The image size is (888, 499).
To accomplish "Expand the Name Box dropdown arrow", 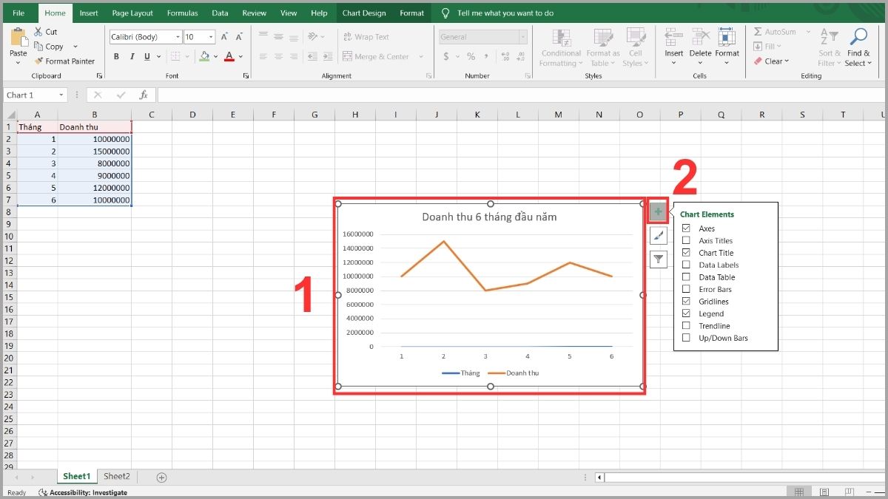I will (x=60, y=95).
